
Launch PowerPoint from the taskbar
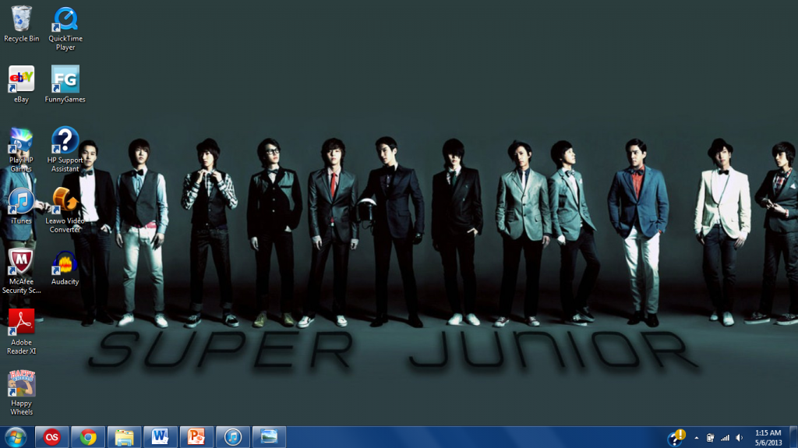coord(196,437)
